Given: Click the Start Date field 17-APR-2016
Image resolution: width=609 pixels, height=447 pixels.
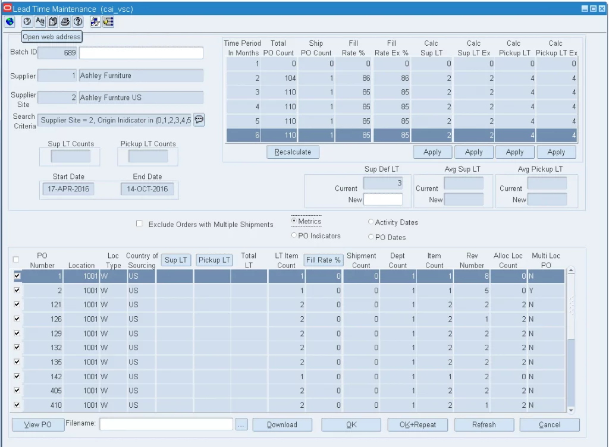Looking at the screenshot, I should click(x=68, y=189).
